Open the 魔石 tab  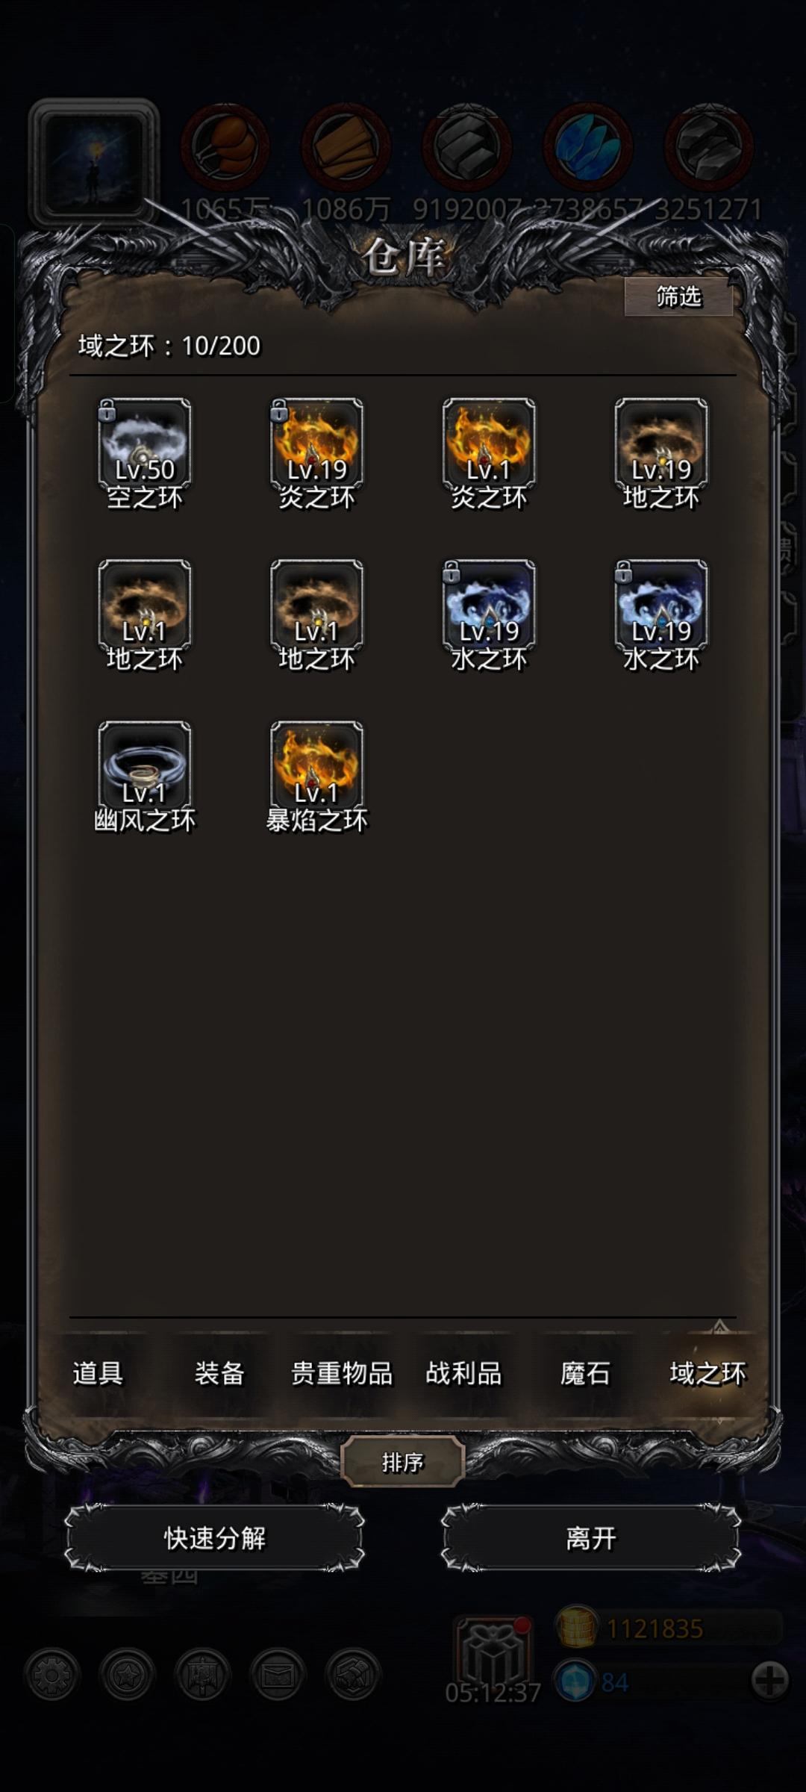coord(586,1374)
